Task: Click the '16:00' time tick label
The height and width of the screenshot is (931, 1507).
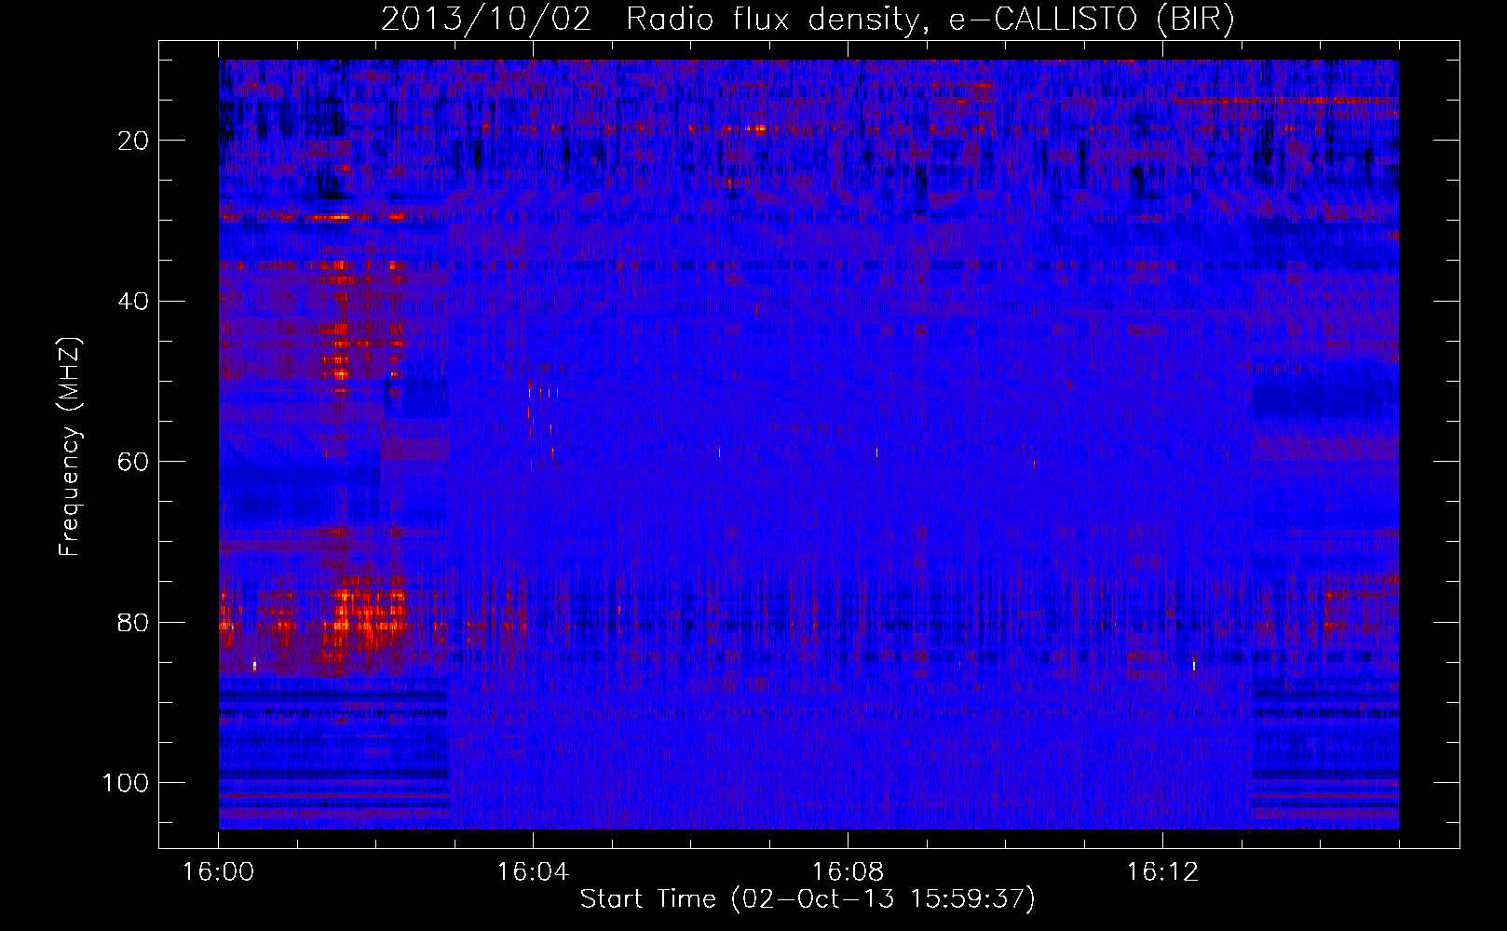Action: [x=218, y=872]
